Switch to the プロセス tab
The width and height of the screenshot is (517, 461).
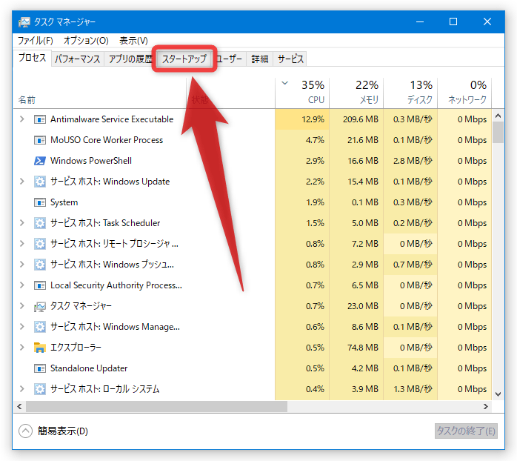[33, 58]
